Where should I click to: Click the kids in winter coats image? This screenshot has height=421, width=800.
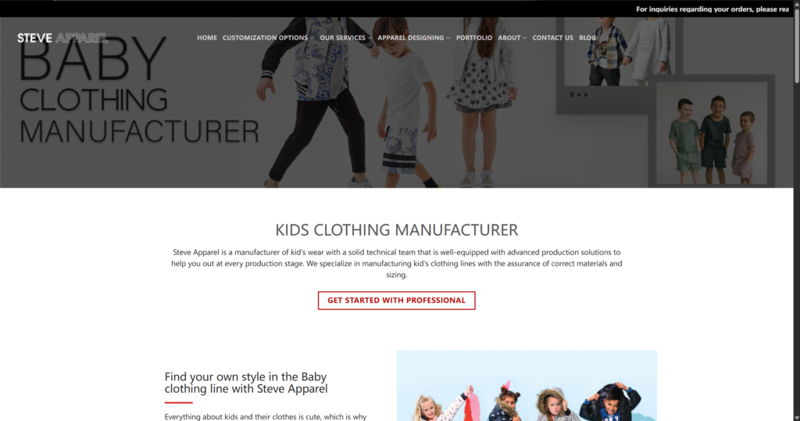click(527, 386)
